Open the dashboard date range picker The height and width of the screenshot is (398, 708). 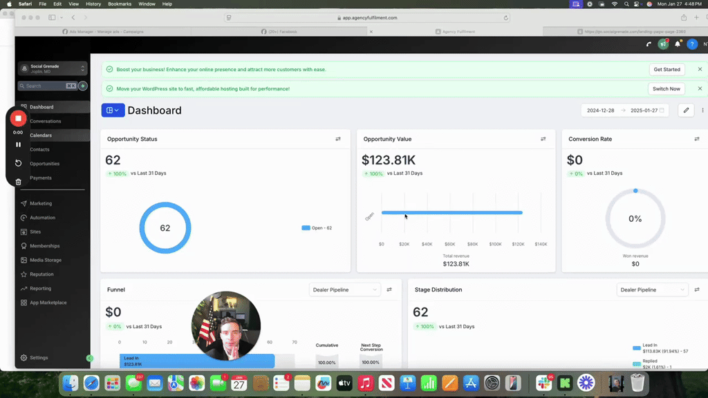[x=625, y=110]
